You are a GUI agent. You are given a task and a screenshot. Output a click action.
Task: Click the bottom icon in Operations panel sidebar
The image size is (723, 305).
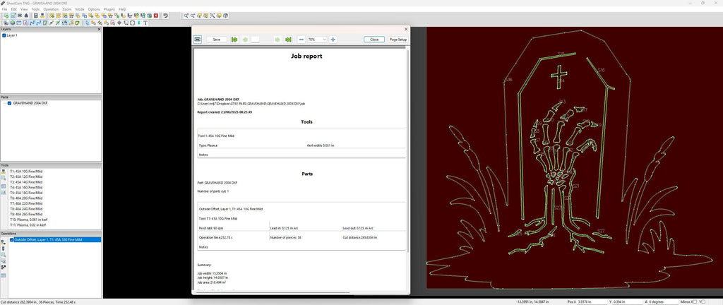pos(4,275)
